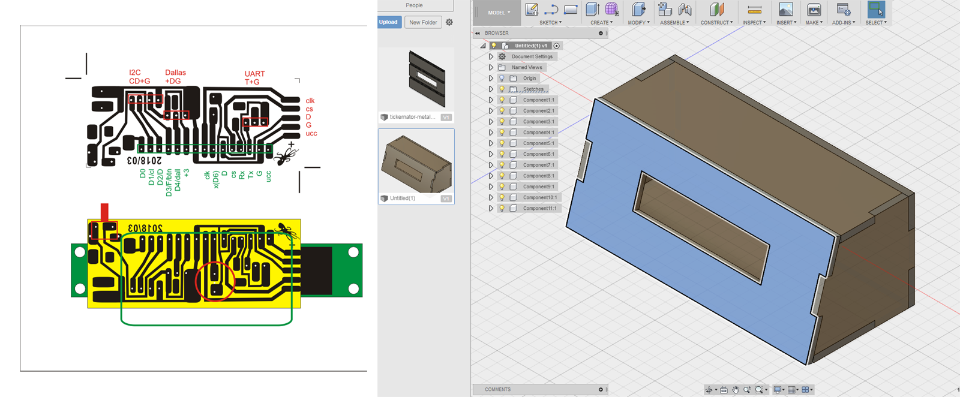This screenshot has height=397, width=960.
Task: Open data panel settings gear
Action: pyautogui.click(x=449, y=22)
